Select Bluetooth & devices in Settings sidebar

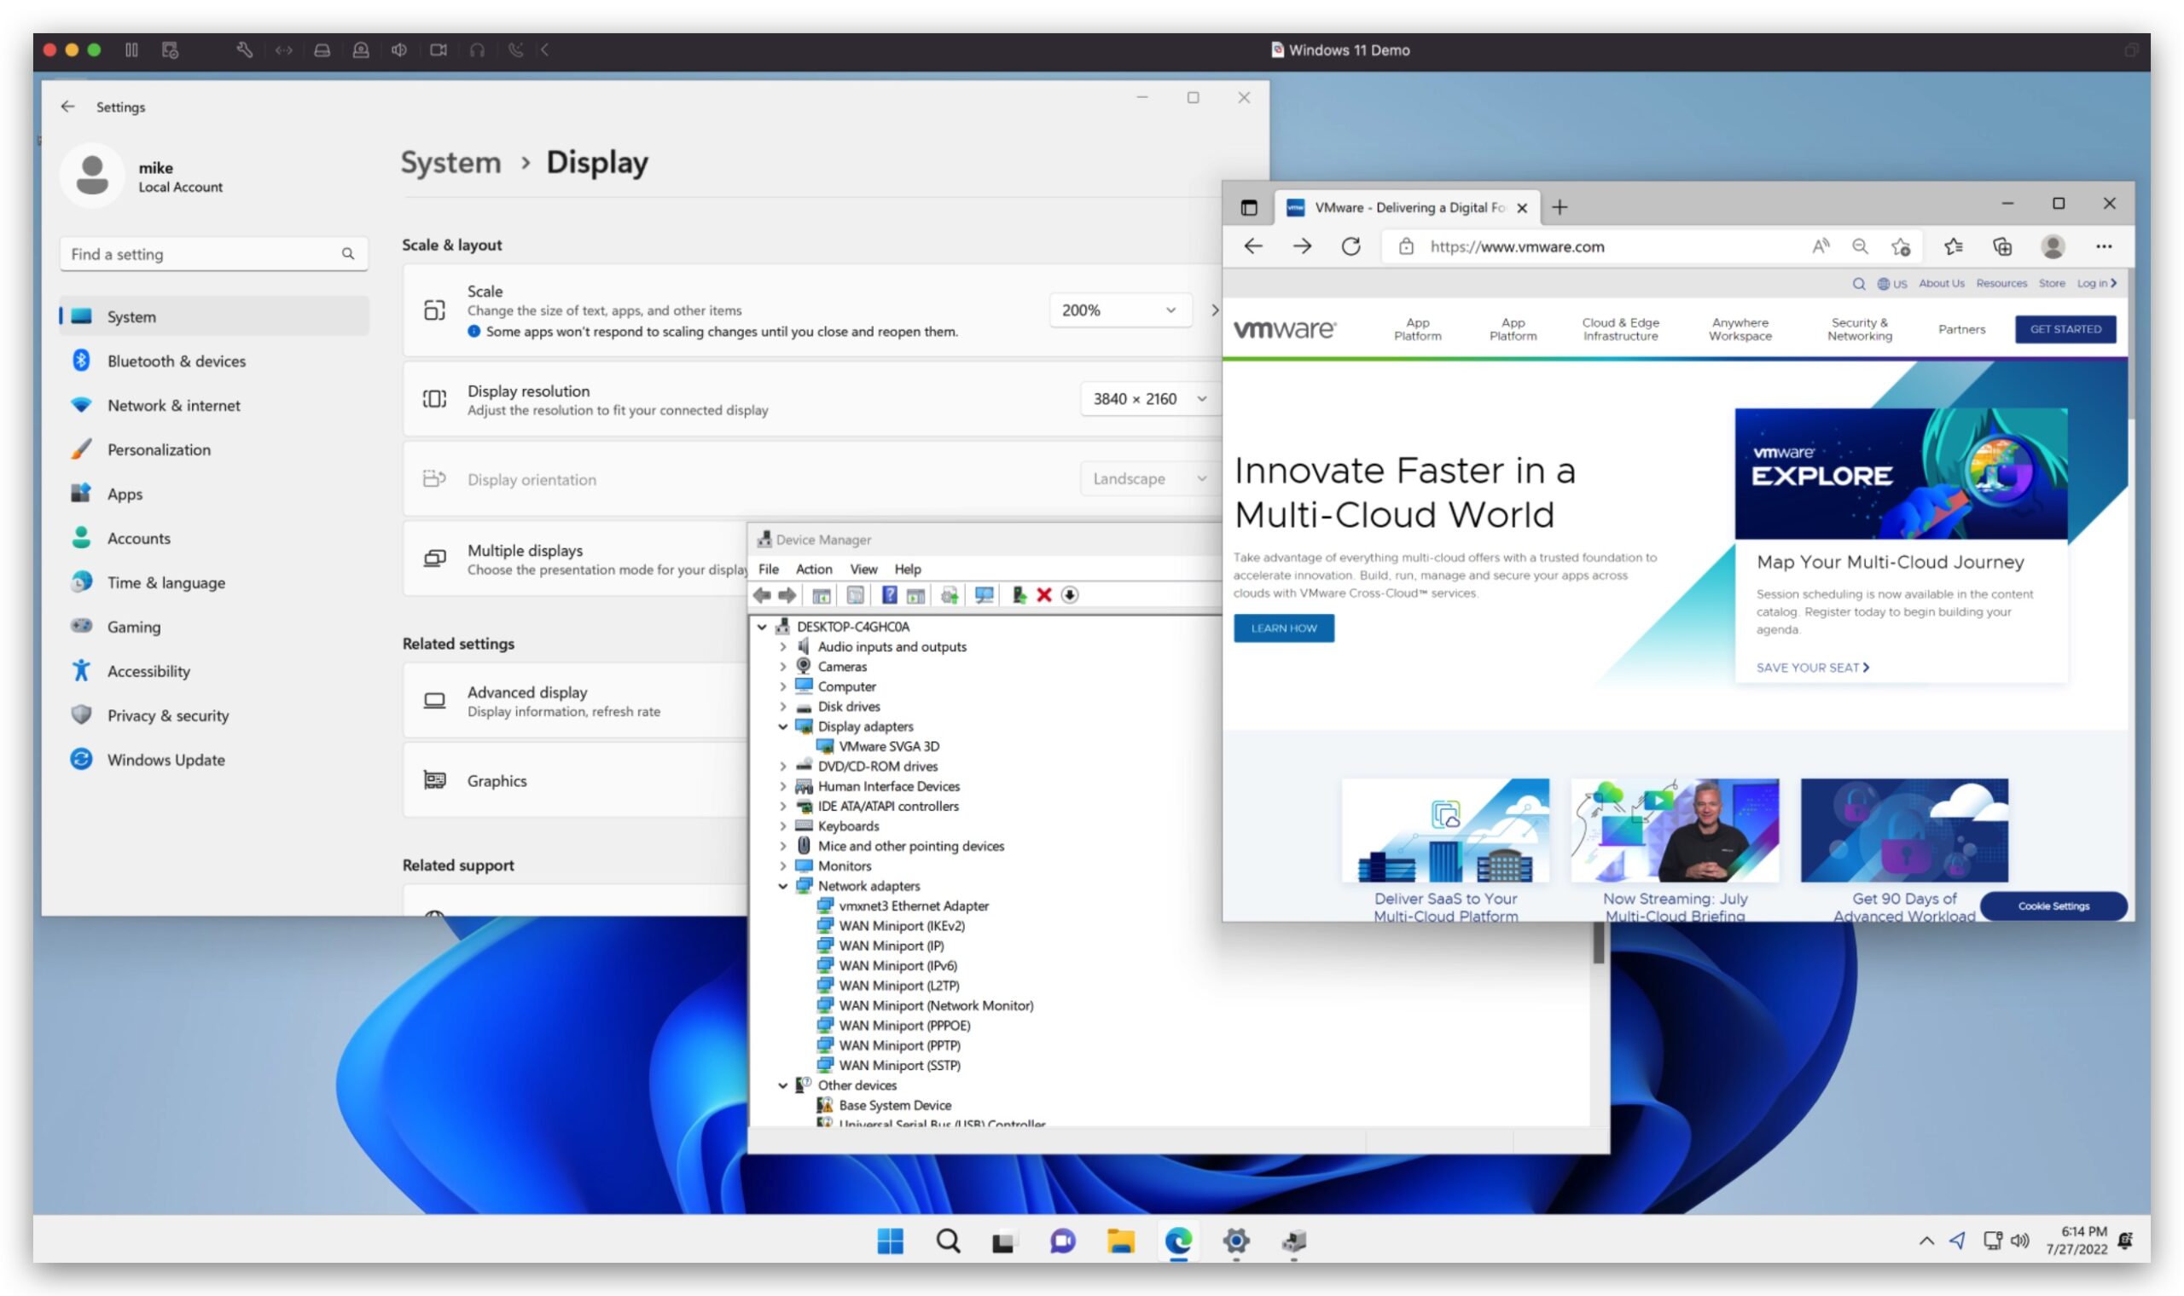pyautogui.click(x=213, y=361)
